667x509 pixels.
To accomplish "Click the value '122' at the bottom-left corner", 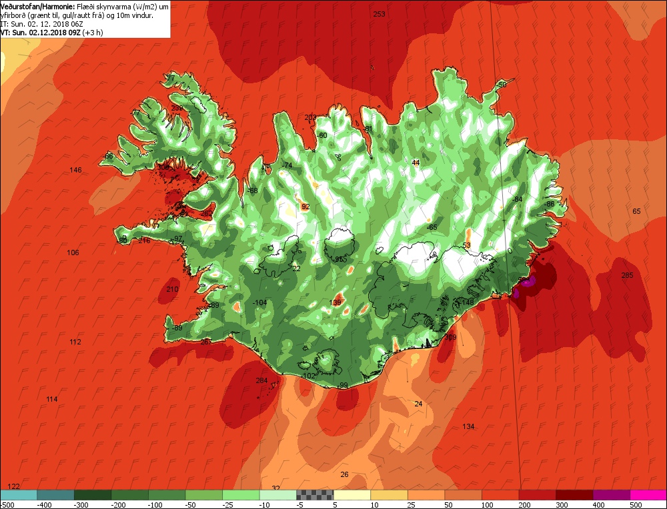I will click(14, 486).
